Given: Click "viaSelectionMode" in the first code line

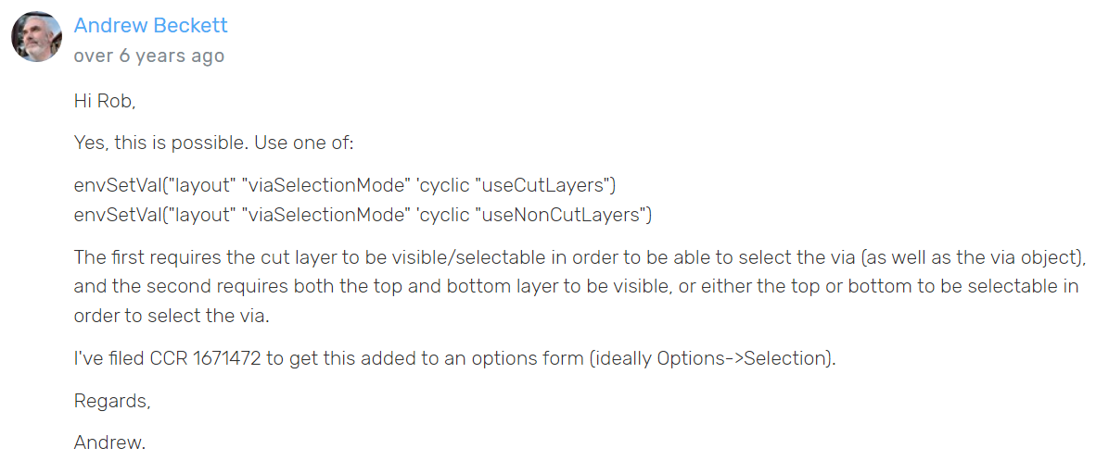Looking at the screenshot, I should (x=325, y=187).
